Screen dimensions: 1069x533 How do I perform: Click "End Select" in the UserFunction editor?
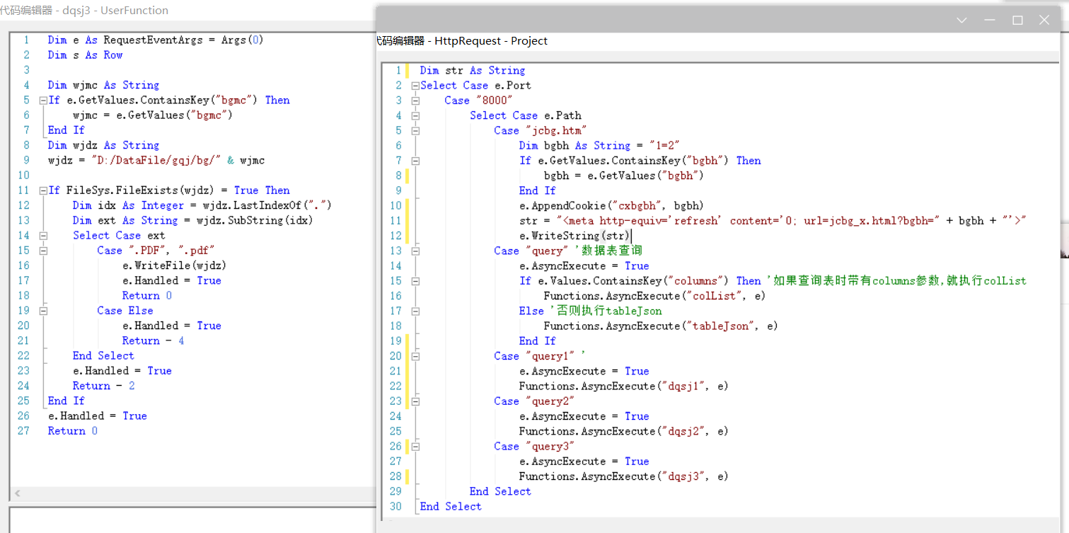click(103, 356)
